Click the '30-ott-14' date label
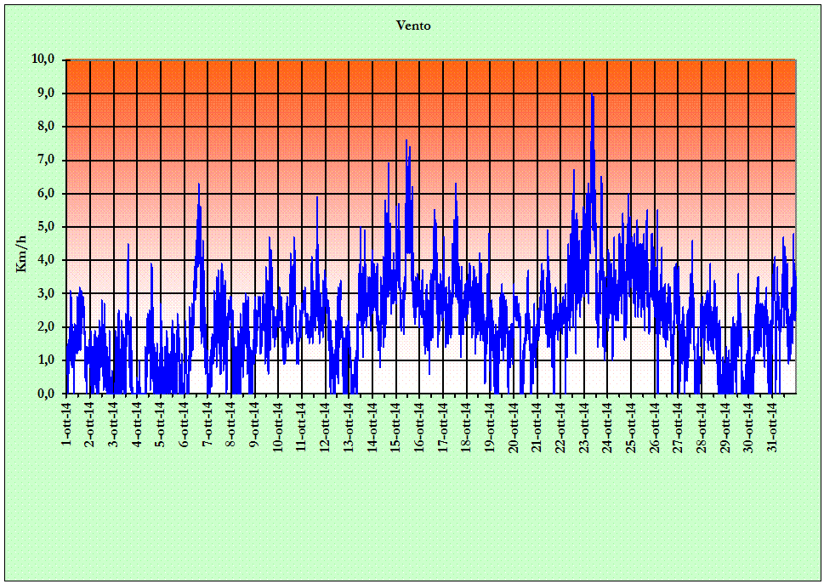Image resolution: width=824 pixels, height=584 pixels. pos(749,427)
